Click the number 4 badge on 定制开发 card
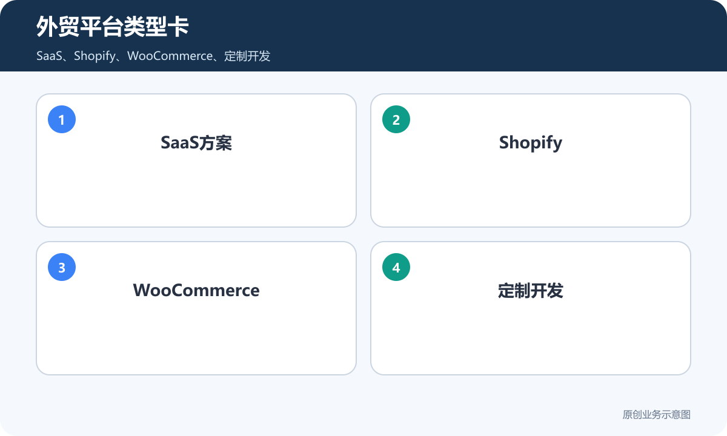The width and height of the screenshot is (727, 436). (396, 267)
